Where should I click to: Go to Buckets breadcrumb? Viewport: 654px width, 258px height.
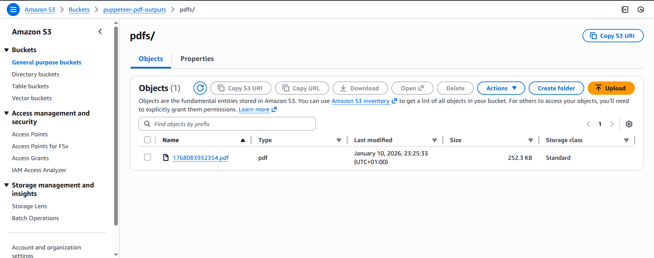click(x=79, y=10)
